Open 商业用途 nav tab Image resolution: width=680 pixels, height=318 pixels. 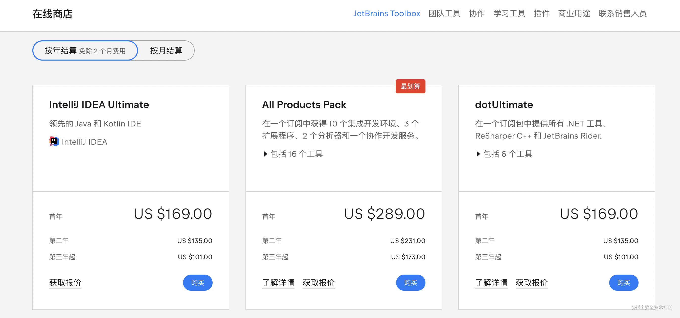click(574, 13)
